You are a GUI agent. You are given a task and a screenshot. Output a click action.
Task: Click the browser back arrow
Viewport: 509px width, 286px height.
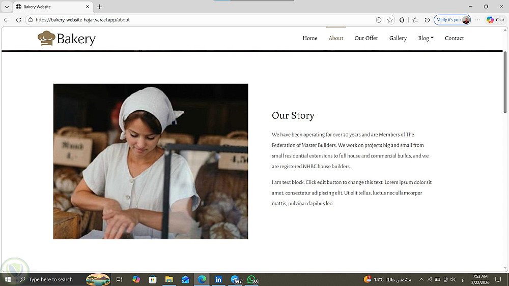[7, 20]
